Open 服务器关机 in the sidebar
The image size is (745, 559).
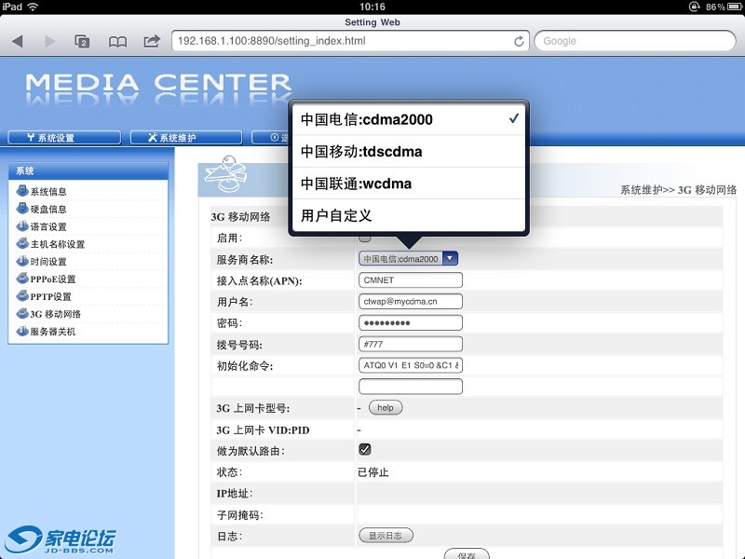coord(53,332)
